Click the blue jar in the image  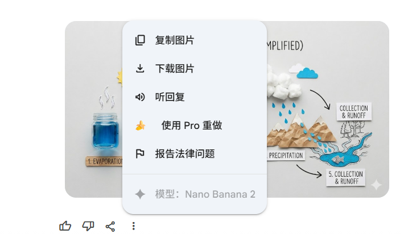tap(105, 131)
